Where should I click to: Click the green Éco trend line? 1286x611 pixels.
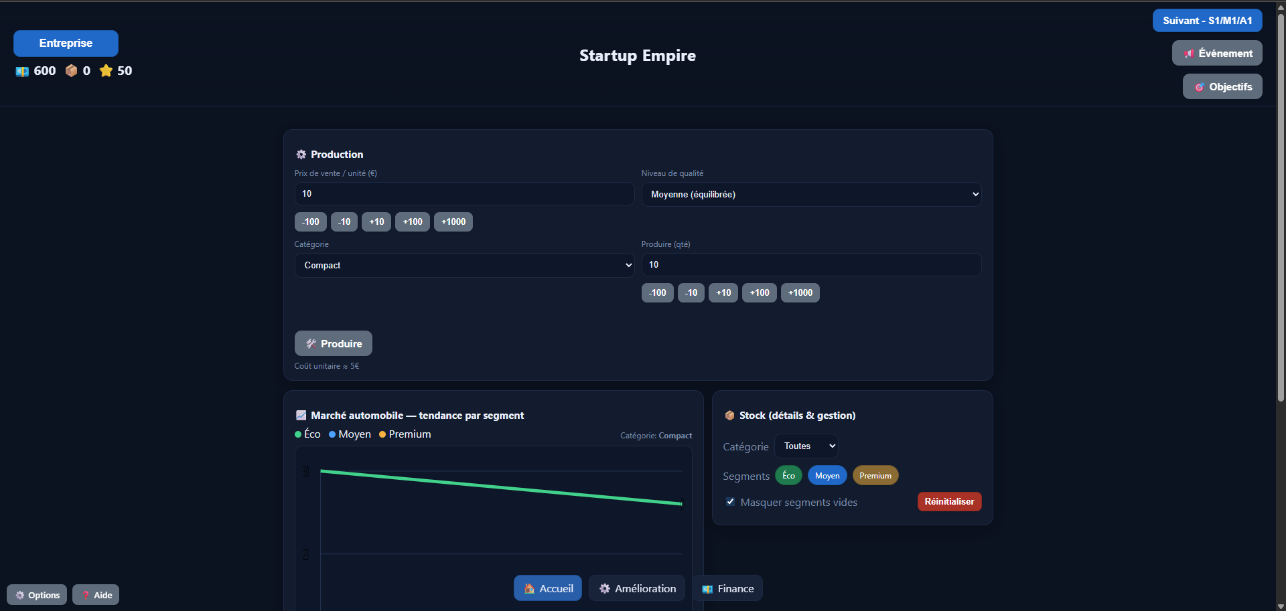(501, 487)
